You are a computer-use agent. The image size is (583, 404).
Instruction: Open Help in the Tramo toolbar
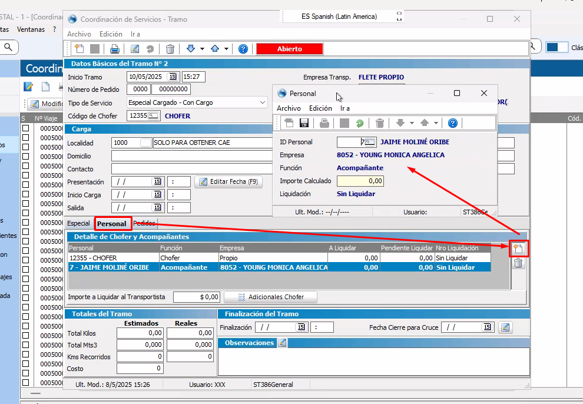coord(243,49)
